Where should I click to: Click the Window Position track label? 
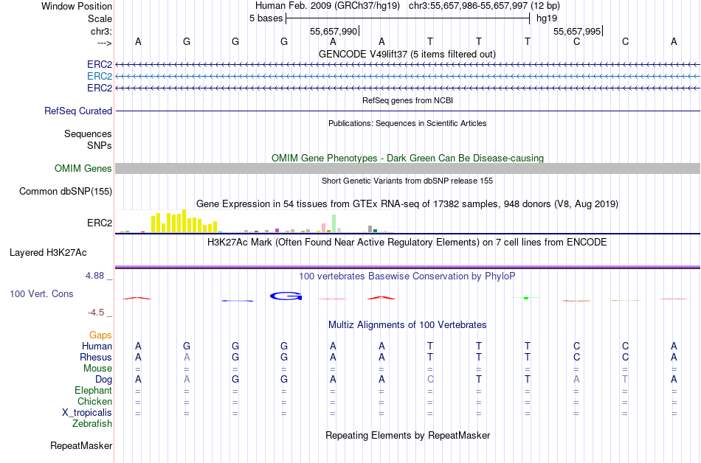pyautogui.click(x=77, y=6)
